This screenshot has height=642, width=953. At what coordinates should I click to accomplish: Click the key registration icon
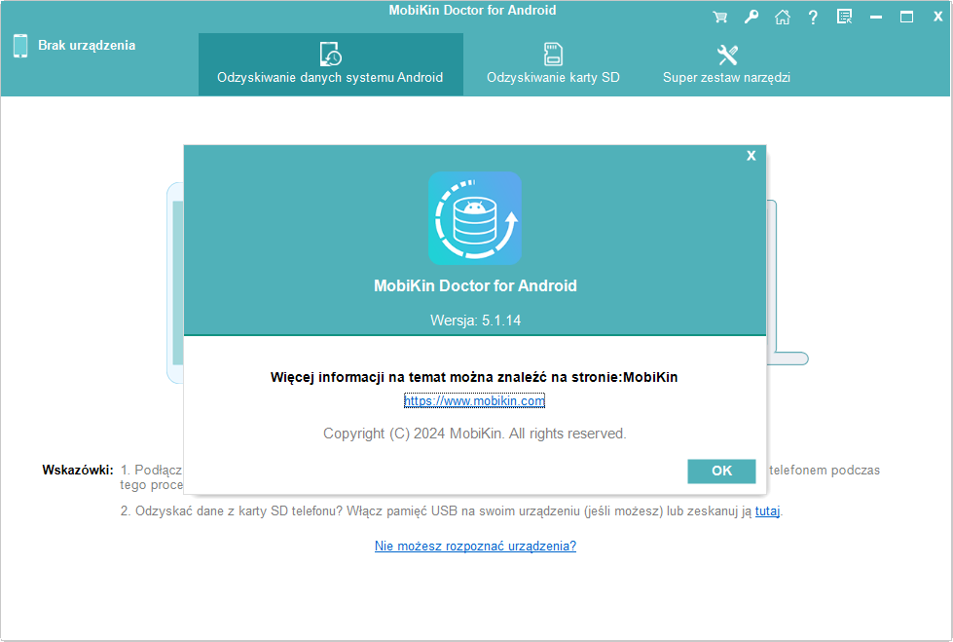tap(751, 17)
